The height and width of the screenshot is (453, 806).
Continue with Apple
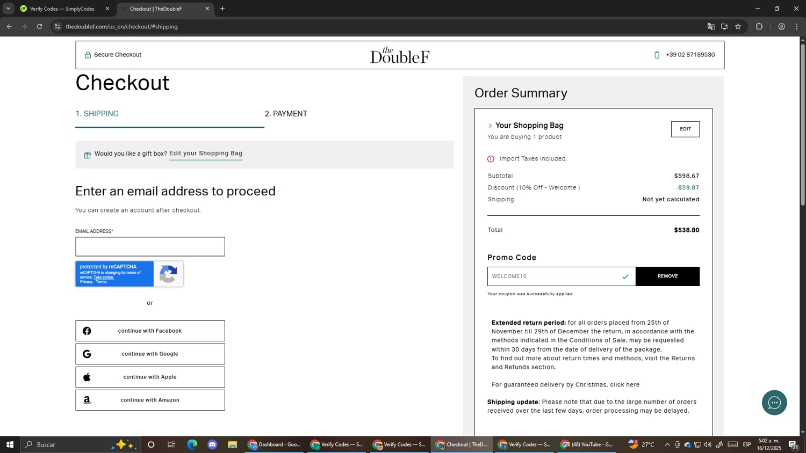click(150, 377)
